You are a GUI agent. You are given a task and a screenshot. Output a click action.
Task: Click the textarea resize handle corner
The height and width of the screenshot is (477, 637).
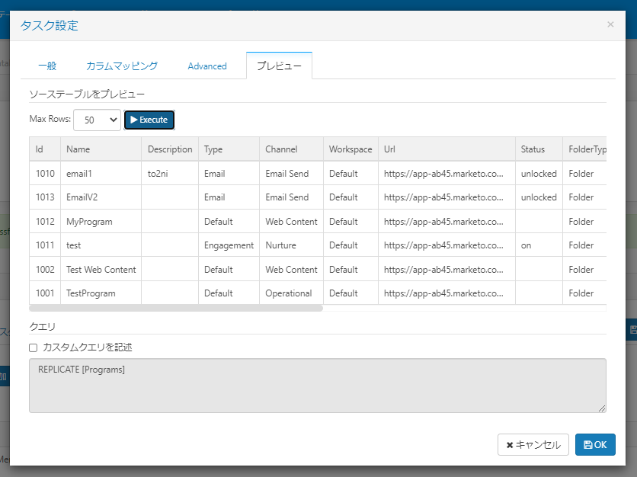(602, 408)
